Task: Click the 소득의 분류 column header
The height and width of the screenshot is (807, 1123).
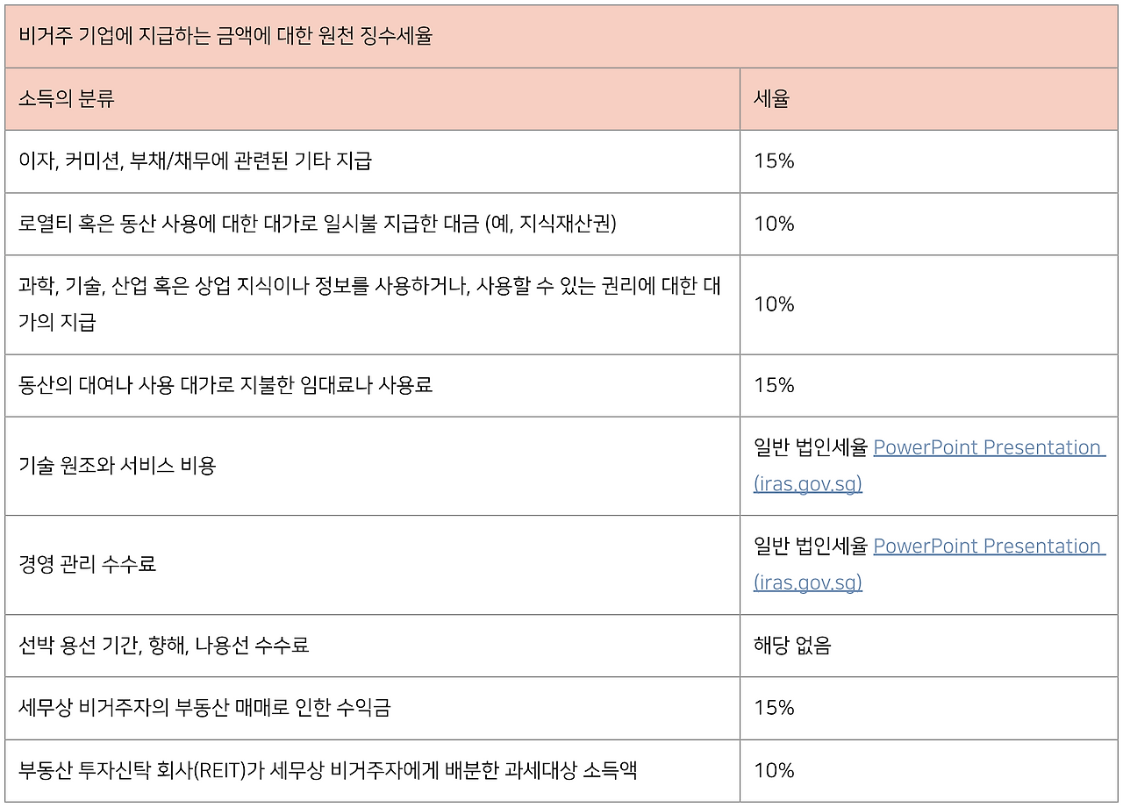Action: click(x=67, y=99)
